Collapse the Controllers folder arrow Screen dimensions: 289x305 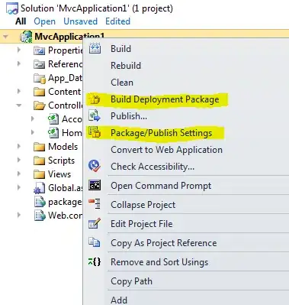tap(19, 105)
